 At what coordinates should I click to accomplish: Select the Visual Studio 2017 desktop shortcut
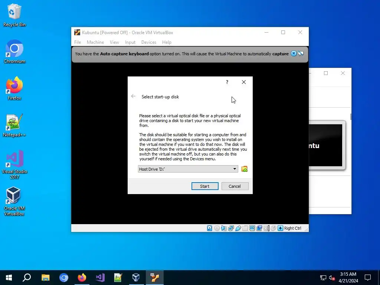click(x=14, y=164)
